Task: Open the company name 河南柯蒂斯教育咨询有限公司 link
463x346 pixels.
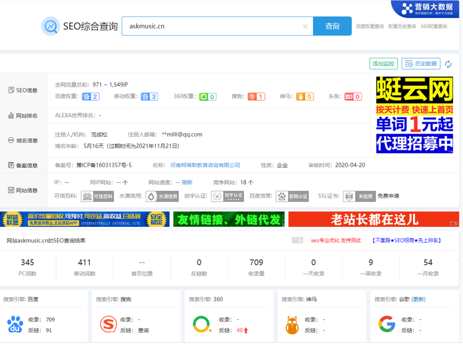Action: (205, 165)
